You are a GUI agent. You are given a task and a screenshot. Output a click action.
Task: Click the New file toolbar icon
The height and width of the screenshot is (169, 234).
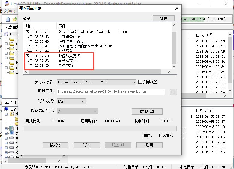[x=8, y=19]
